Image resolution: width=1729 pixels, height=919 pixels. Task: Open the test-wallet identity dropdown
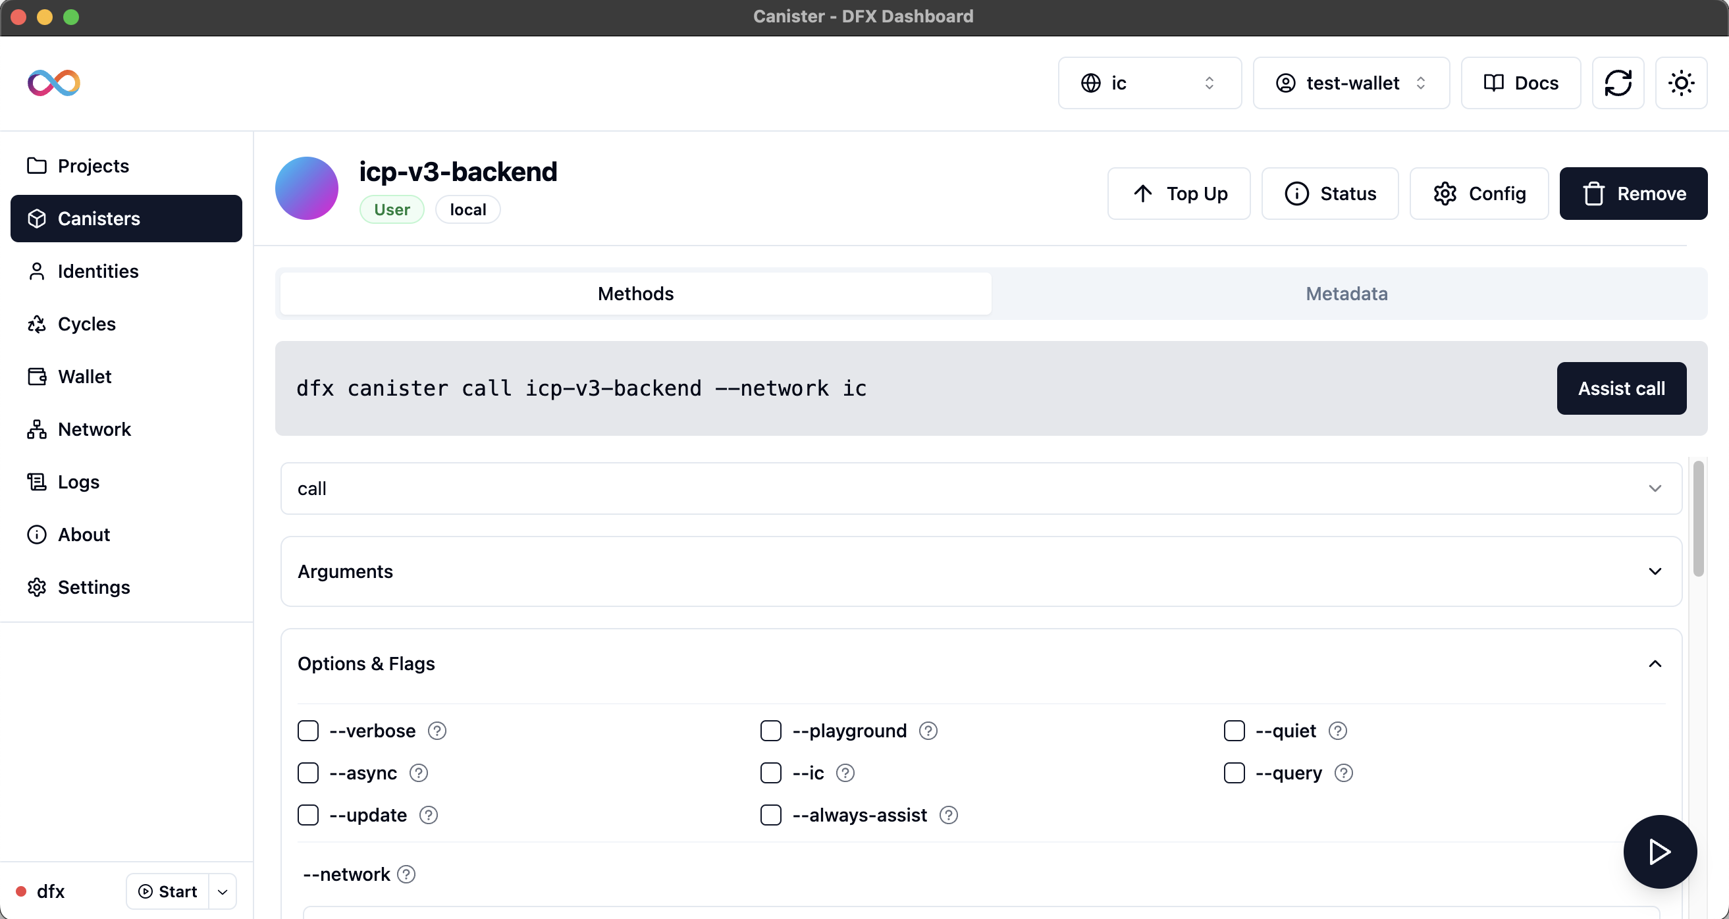click(1350, 82)
